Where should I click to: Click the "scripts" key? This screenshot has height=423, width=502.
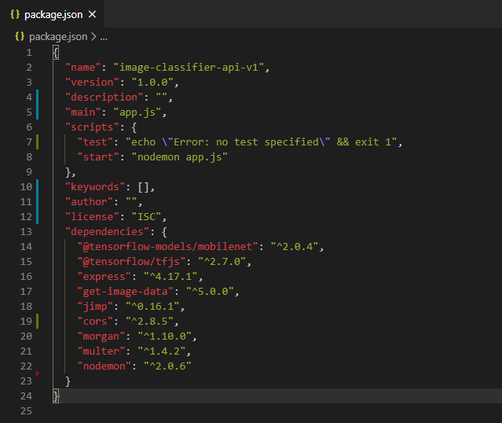click(x=92, y=127)
